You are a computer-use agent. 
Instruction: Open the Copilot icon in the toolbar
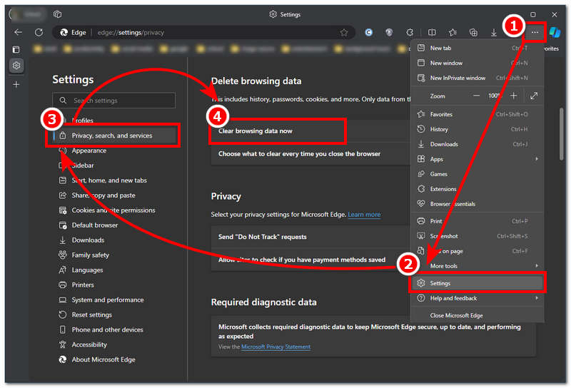(x=555, y=32)
